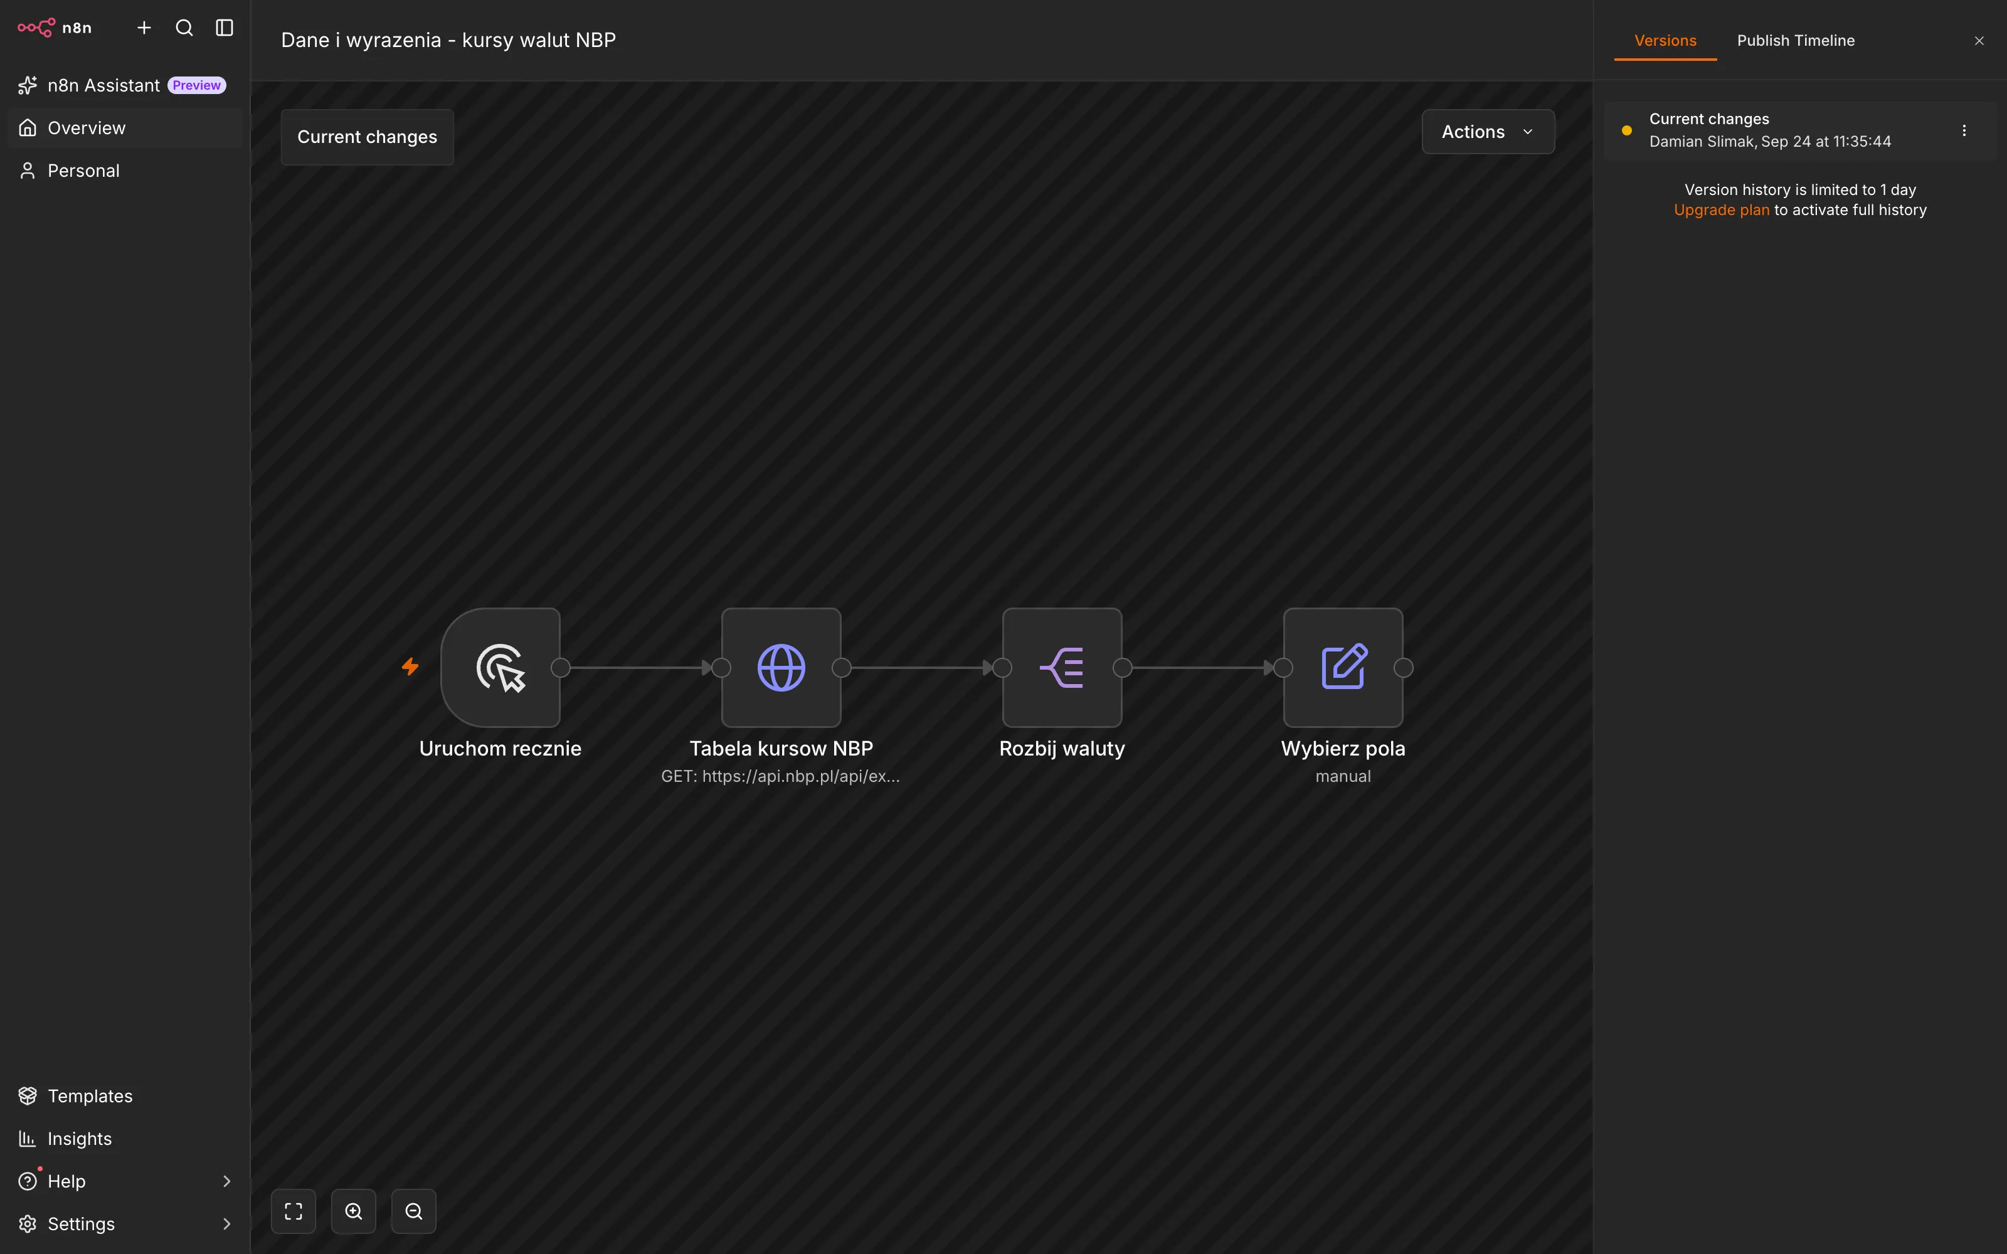
Task: Click the GET api.nbp.pl URL subtitle
Action: [x=780, y=776]
